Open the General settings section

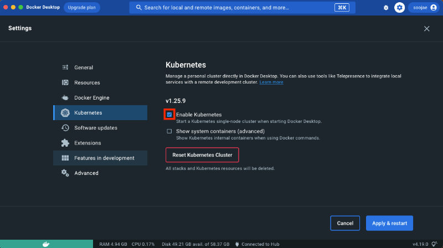100,67
